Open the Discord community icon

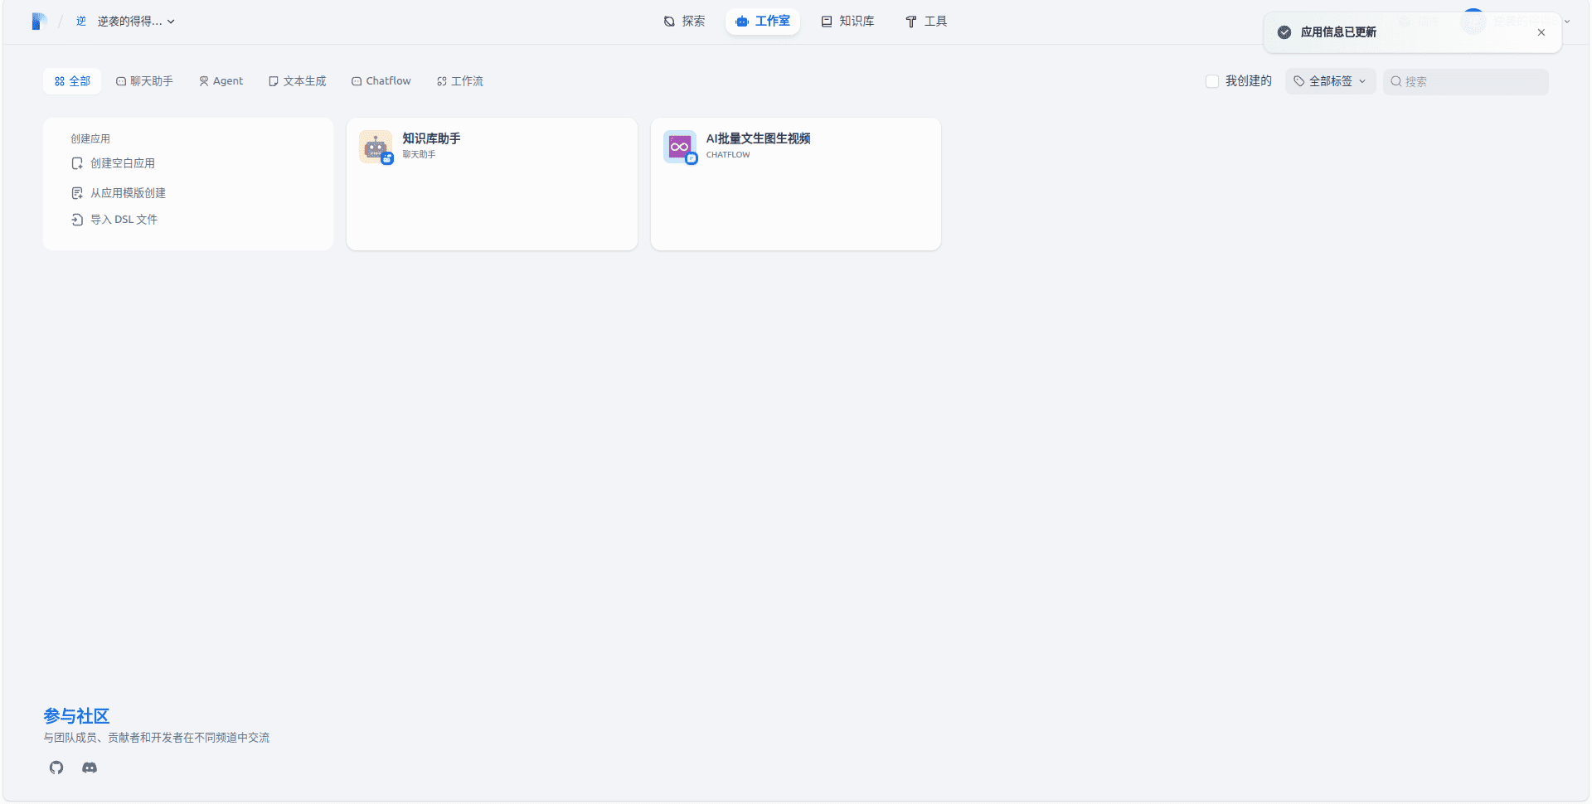[x=90, y=768]
